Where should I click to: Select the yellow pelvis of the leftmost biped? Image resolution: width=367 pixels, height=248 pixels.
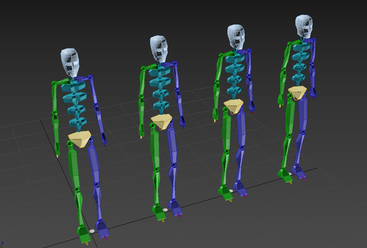(x=80, y=139)
